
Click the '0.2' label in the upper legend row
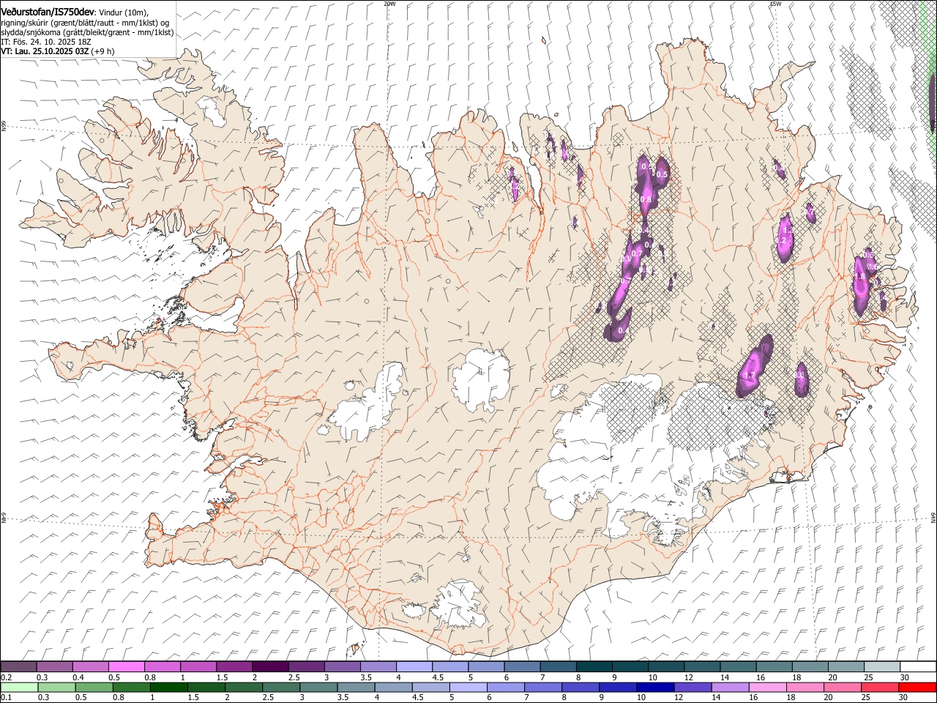click(x=6, y=677)
